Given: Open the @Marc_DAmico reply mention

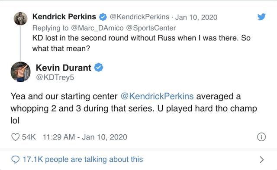Looking at the screenshot, I should pos(97,28).
